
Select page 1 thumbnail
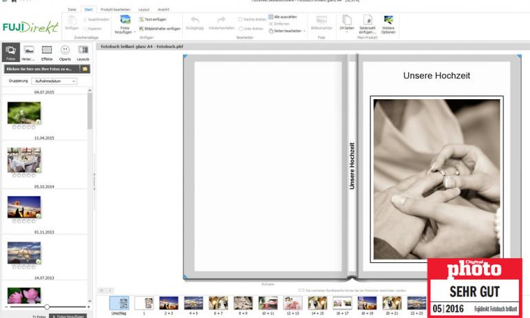pyautogui.click(x=144, y=303)
